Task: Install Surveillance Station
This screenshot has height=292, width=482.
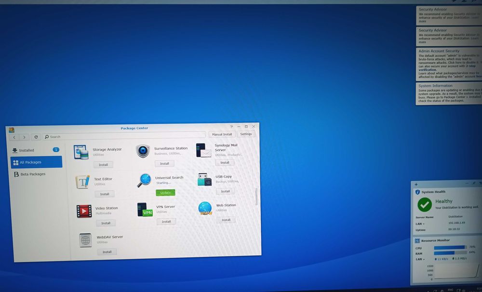Action: coord(164,163)
